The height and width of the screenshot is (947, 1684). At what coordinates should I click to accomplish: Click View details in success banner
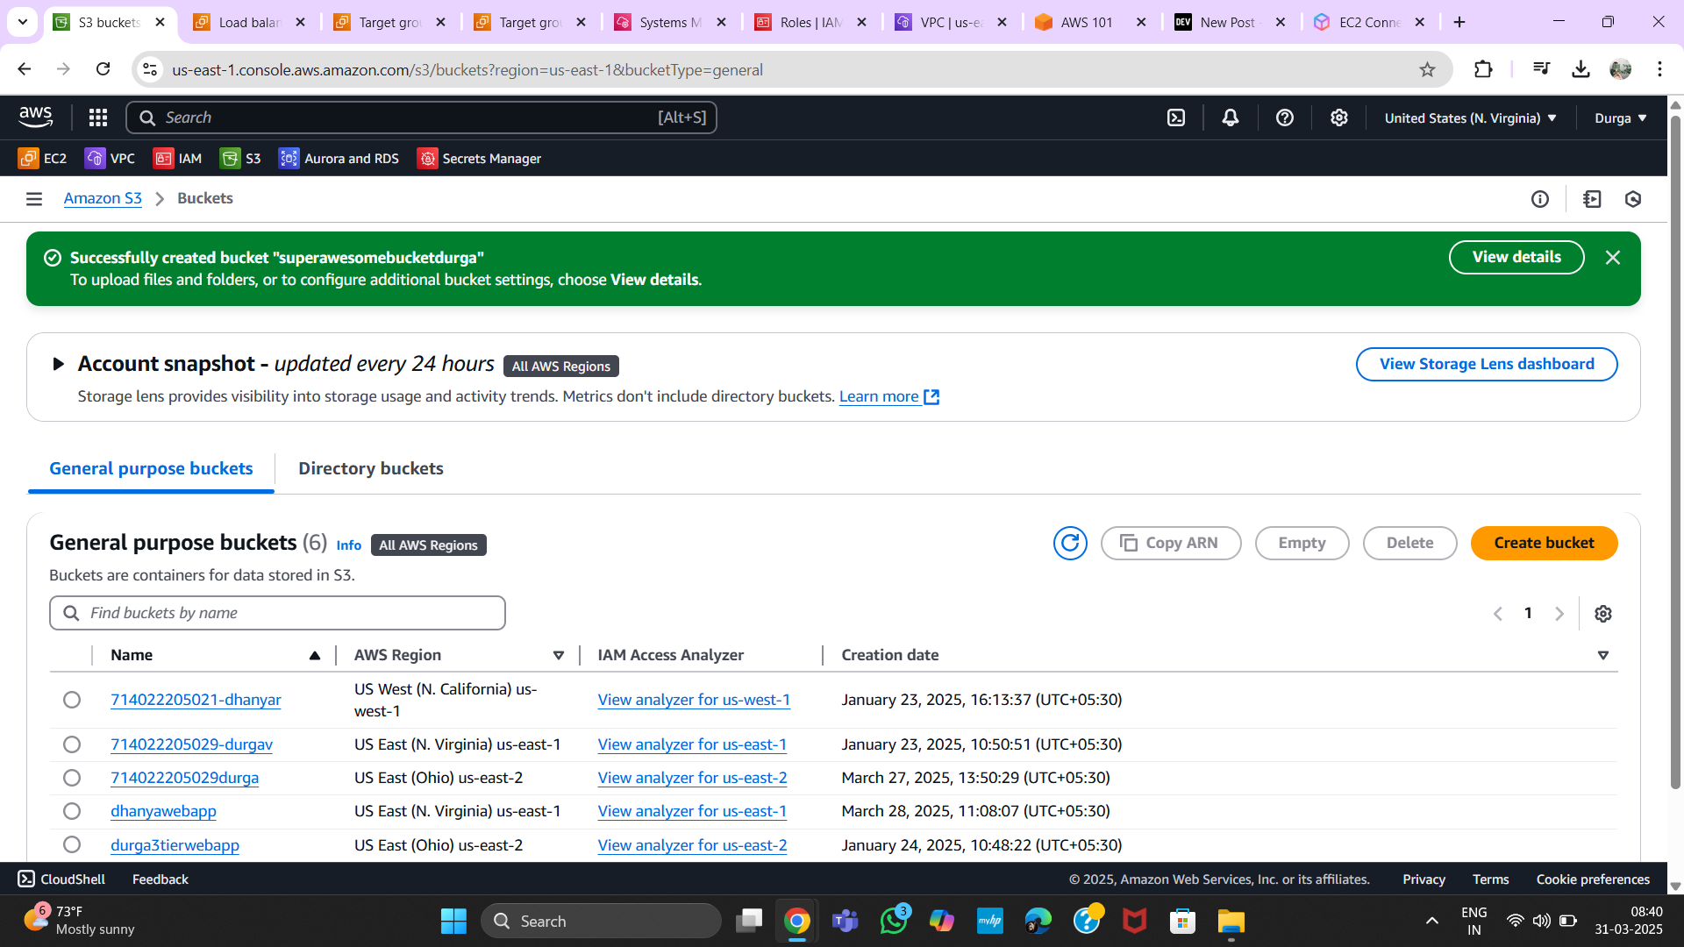[x=1516, y=257]
